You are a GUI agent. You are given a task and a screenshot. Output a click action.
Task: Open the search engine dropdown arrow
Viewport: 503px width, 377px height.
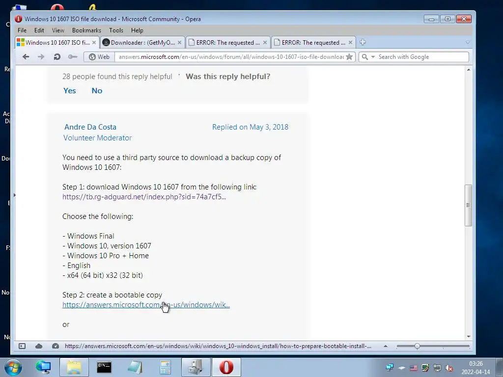(373, 57)
